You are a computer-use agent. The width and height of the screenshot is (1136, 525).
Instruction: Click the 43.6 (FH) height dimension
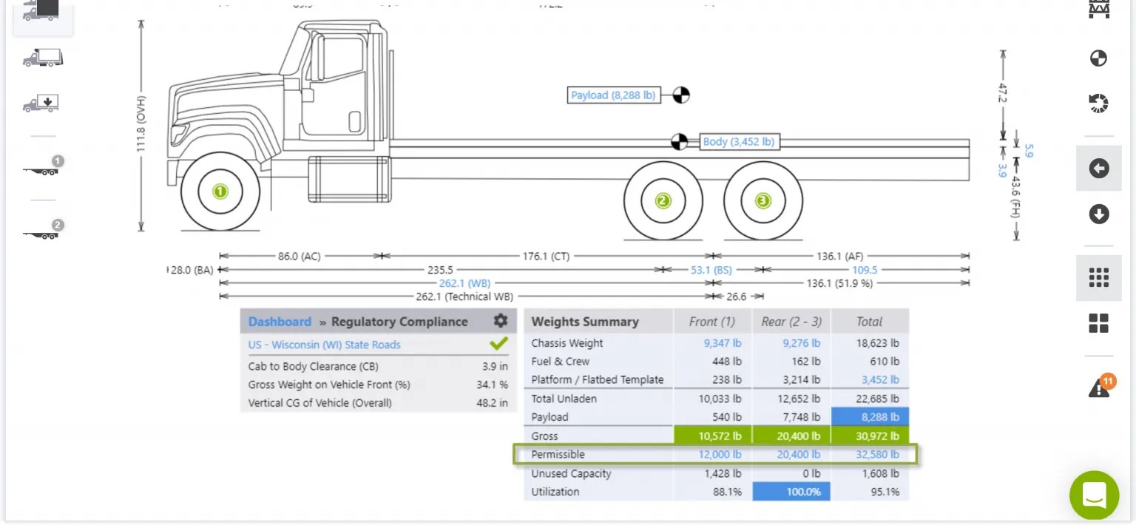click(1016, 197)
